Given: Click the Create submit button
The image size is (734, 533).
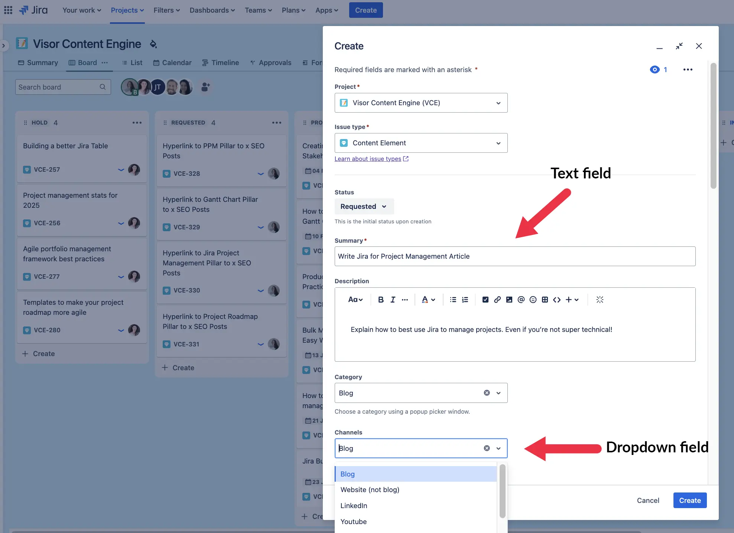Looking at the screenshot, I should 689,500.
